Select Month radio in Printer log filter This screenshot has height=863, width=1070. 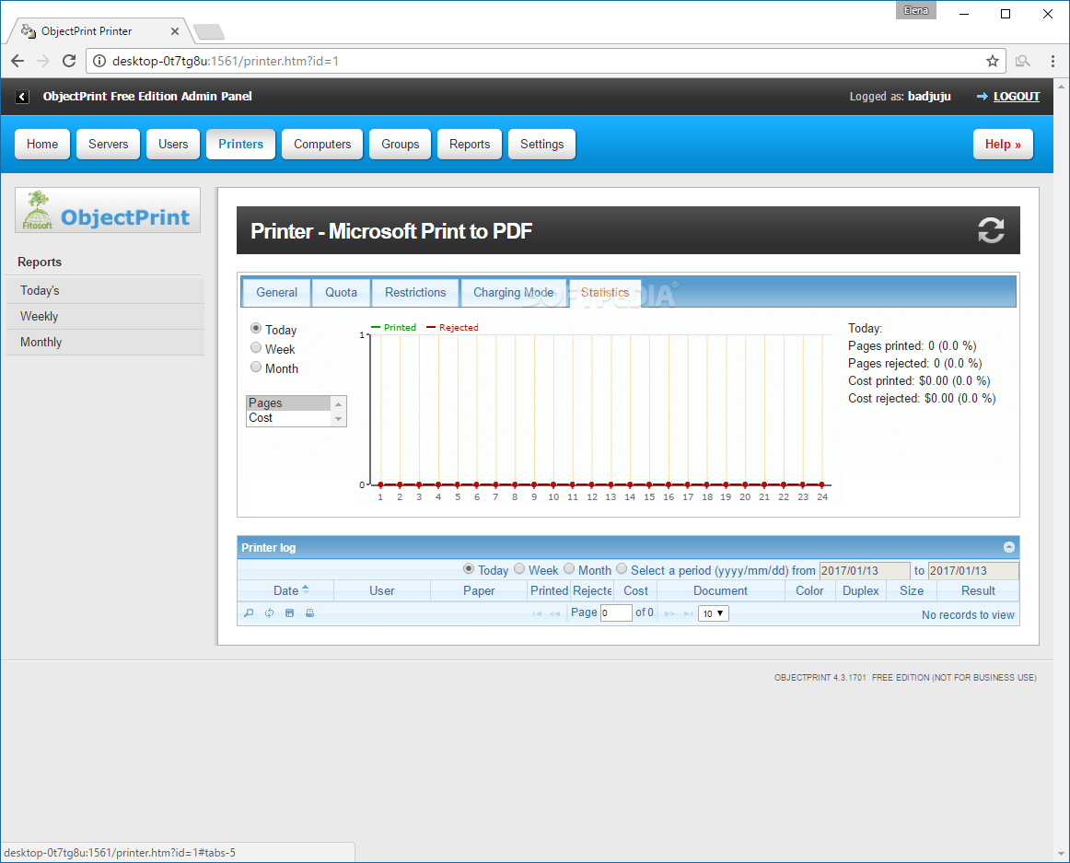pyautogui.click(x=569, y=569)
